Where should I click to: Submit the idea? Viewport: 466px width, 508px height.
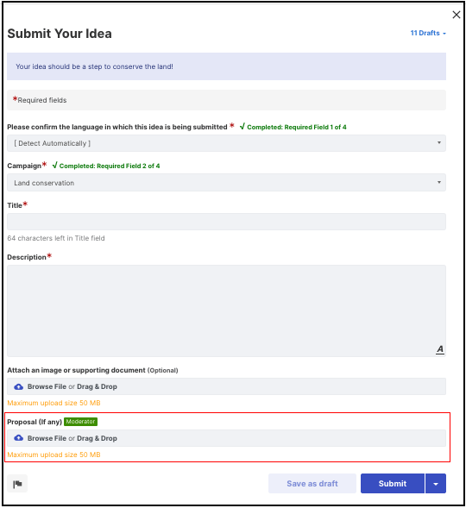[x=393, y=483]
